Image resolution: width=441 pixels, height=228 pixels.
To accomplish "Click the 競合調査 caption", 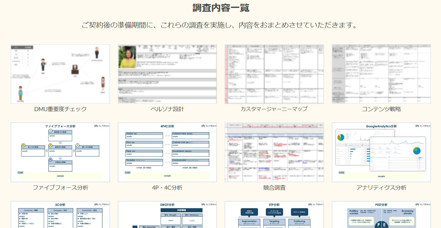I will tap(274, 187).
